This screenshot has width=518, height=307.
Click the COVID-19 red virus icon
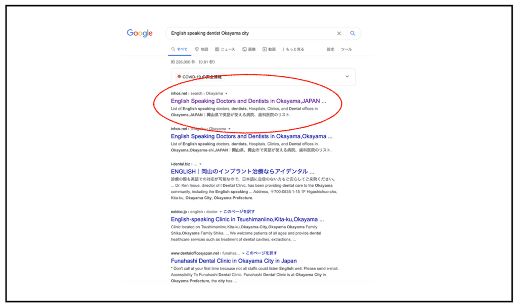point(179,77)
